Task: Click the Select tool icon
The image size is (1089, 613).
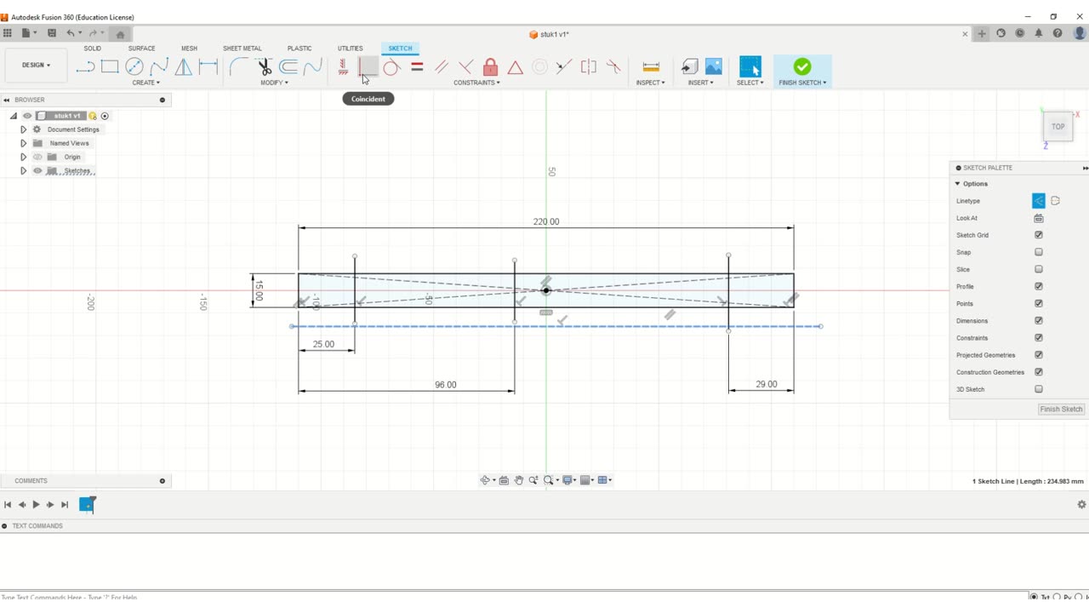Action: (x=750, y=66)
